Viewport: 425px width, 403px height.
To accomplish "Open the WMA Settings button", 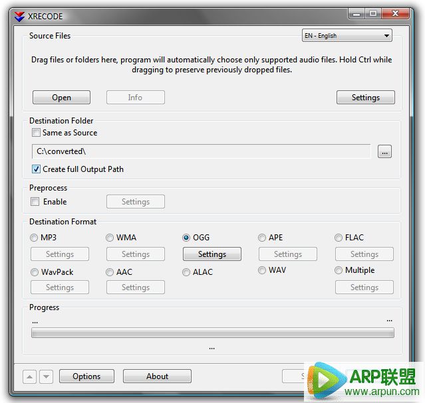I will tap(135, 254).
